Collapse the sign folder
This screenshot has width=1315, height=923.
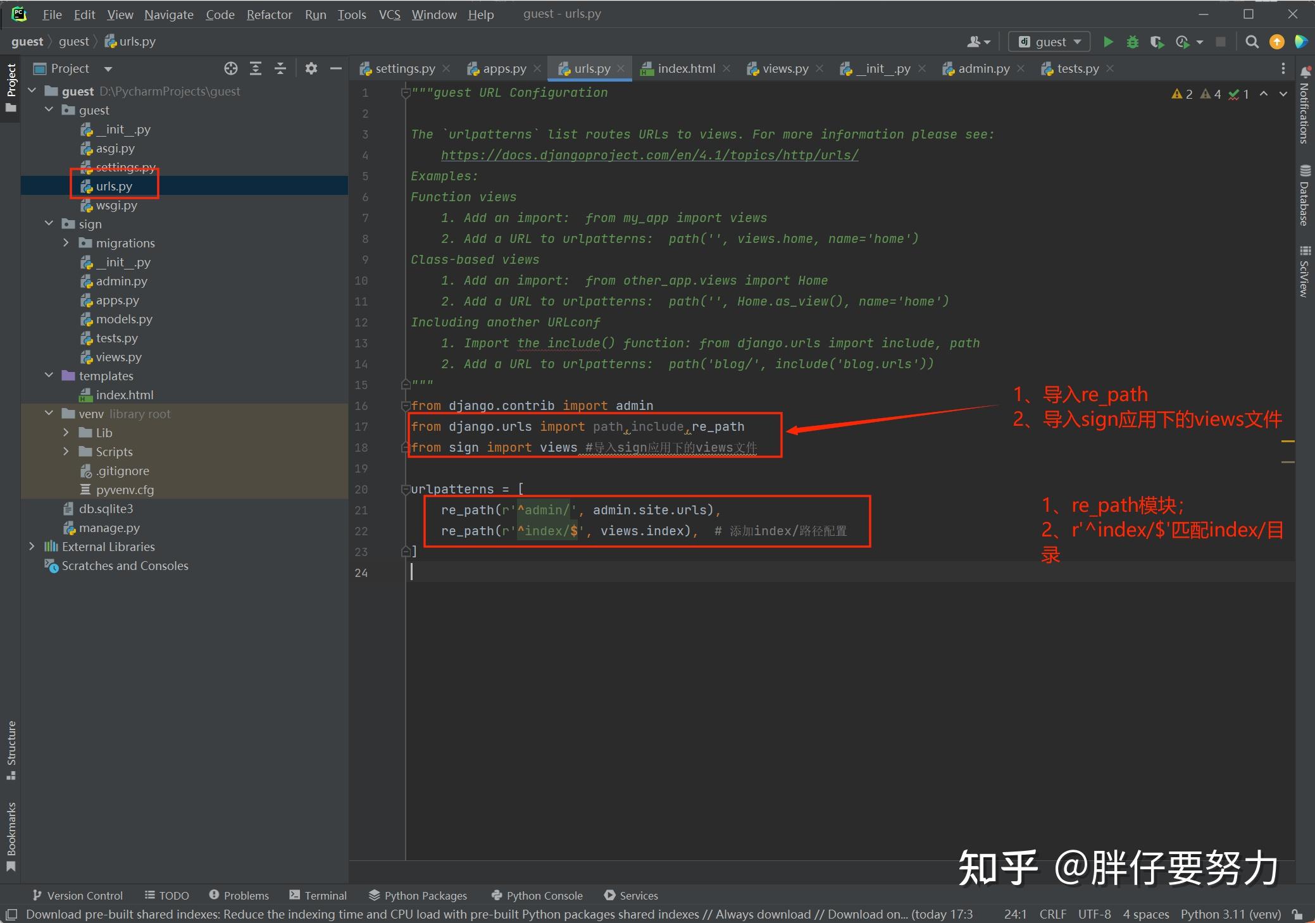(49, 224)
